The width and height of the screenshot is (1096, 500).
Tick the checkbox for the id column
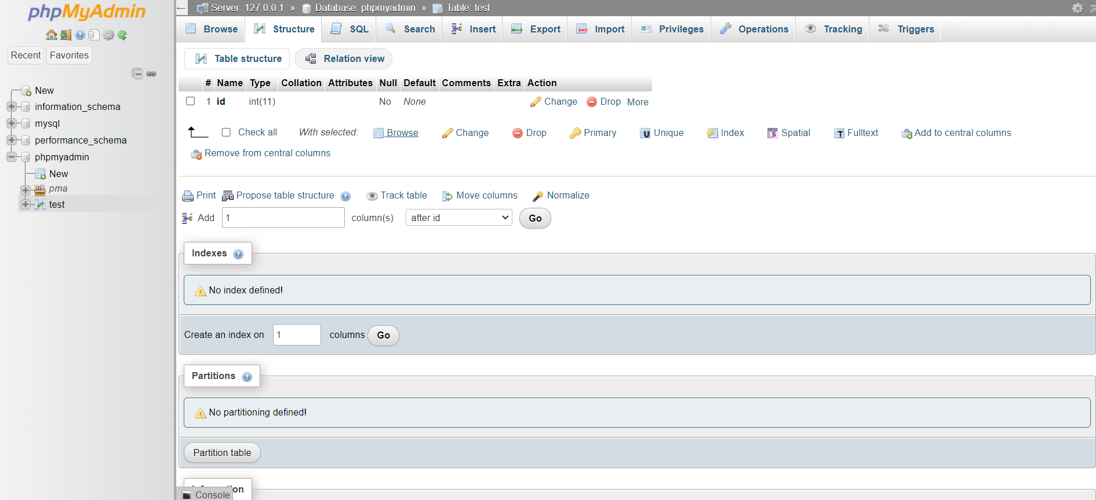pos(190,101)
